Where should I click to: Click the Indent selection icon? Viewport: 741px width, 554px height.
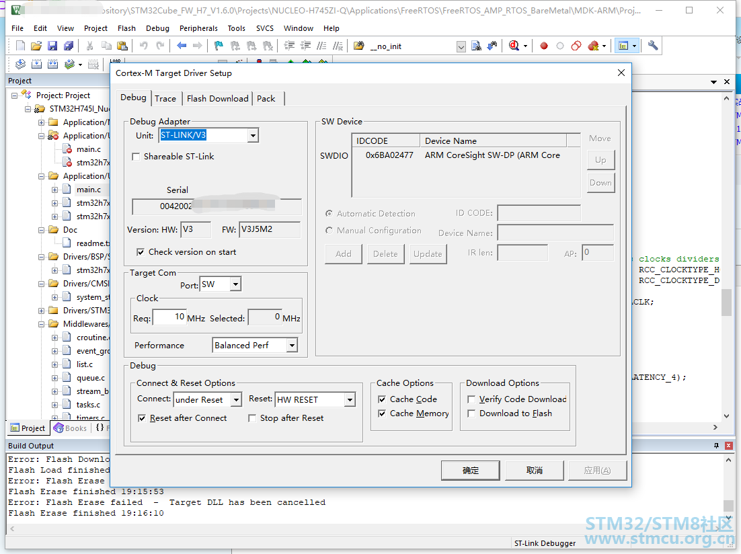(x=289, y=46)
